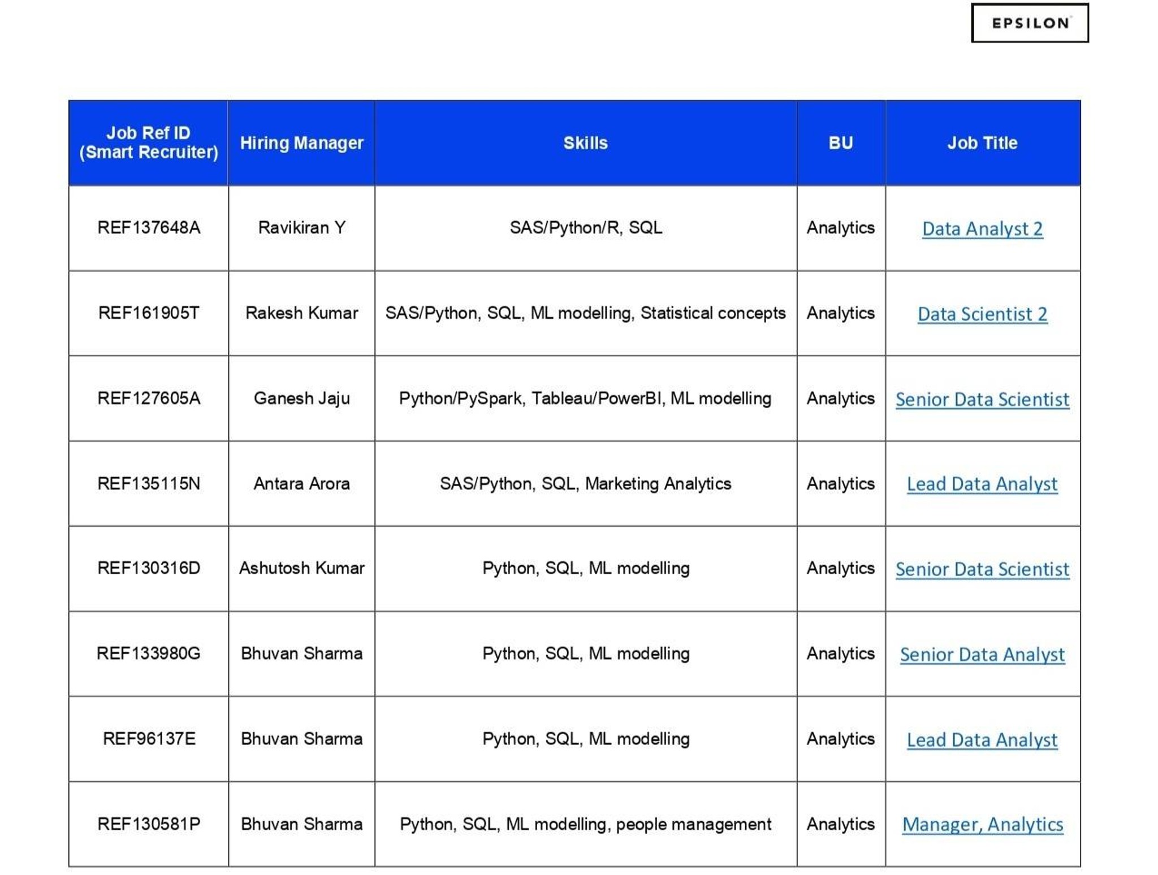1158x875 pixels.
Task: Click the Epsilon logo
Action: (x=1030, y=23)
